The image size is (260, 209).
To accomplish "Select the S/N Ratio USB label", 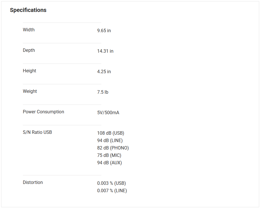I will 37,132.
